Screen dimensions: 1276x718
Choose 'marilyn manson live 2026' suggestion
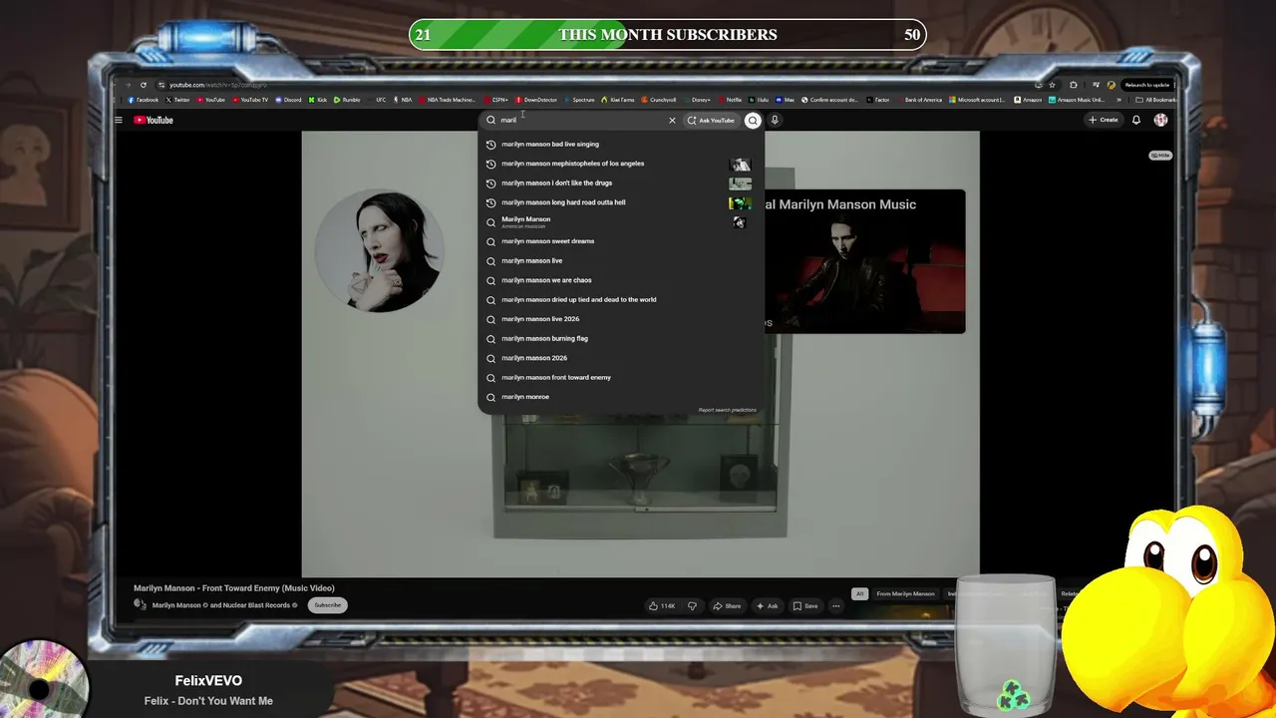[620, 319]
